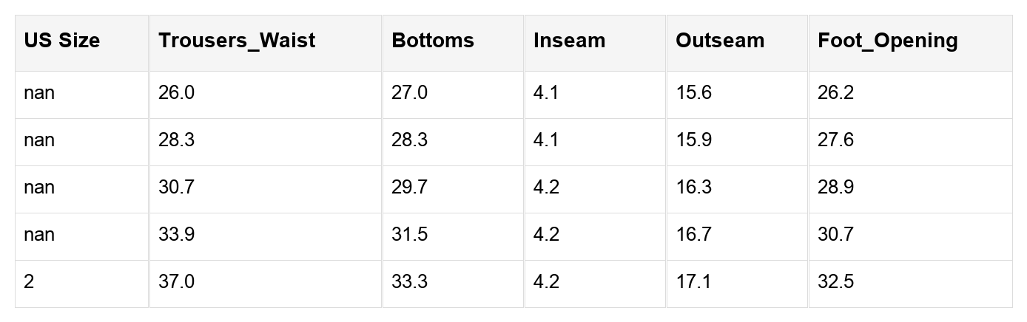Click Trousers_Waist value 33.9

pos(176,235)
